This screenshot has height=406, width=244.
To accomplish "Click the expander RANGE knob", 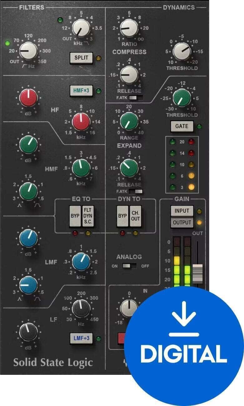I will pyautogui.click(x=129, y=121).
